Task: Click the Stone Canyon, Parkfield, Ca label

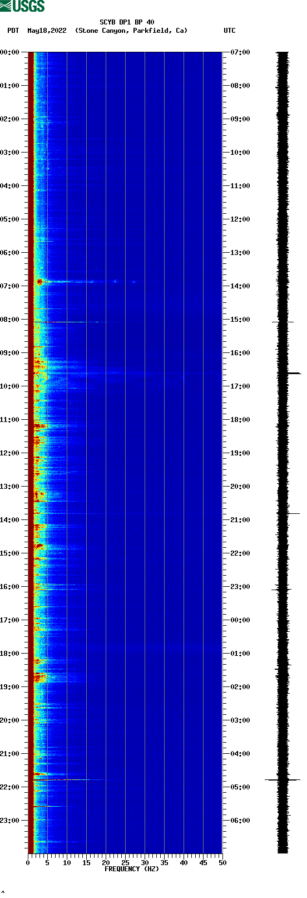Action: (131, 31)
